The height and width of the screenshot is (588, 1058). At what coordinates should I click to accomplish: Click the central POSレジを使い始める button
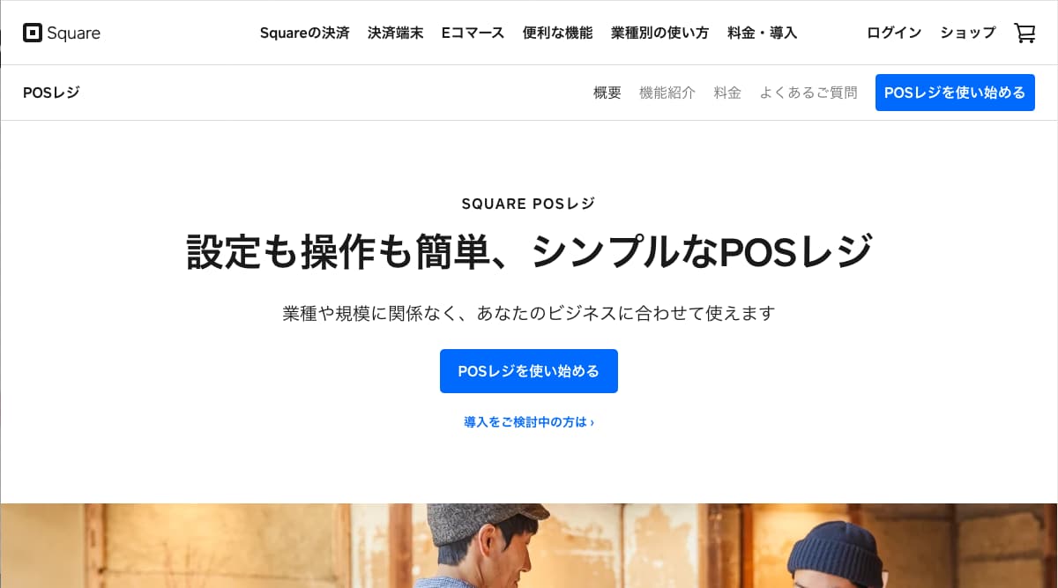[529, 371]
